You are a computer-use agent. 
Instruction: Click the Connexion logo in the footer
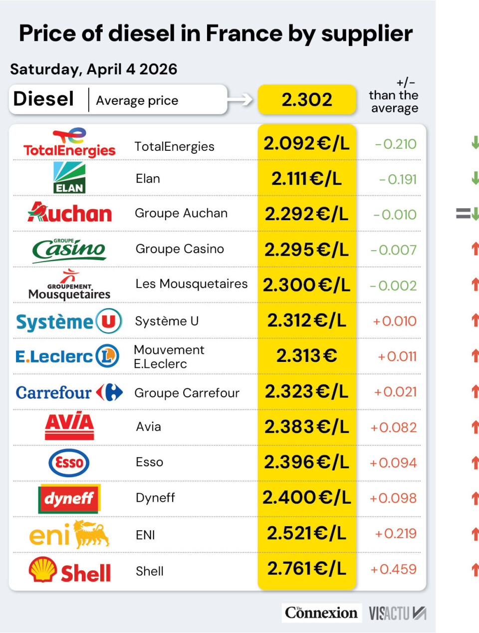pyautogui.click(x=321, y=613)
